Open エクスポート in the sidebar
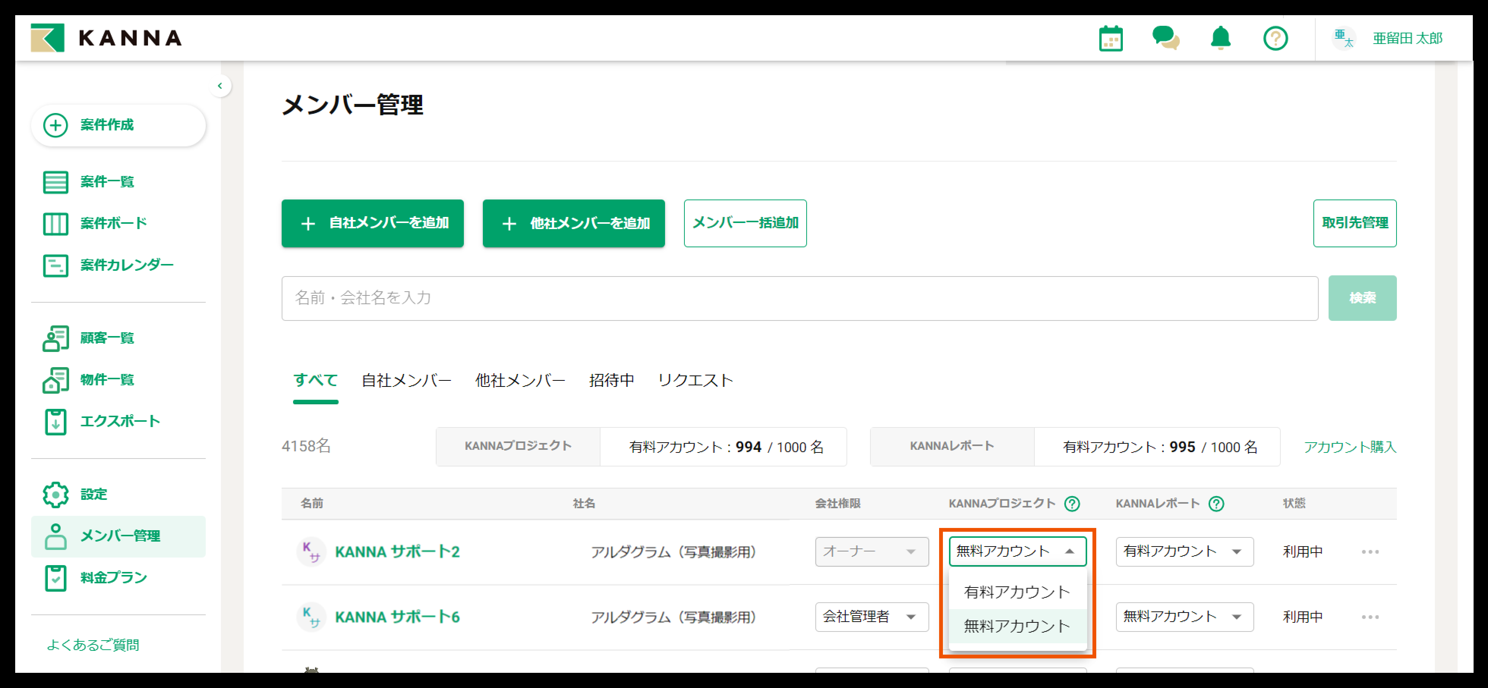The width and height of the screenshot is (1488, 688). tap(119, 421)
